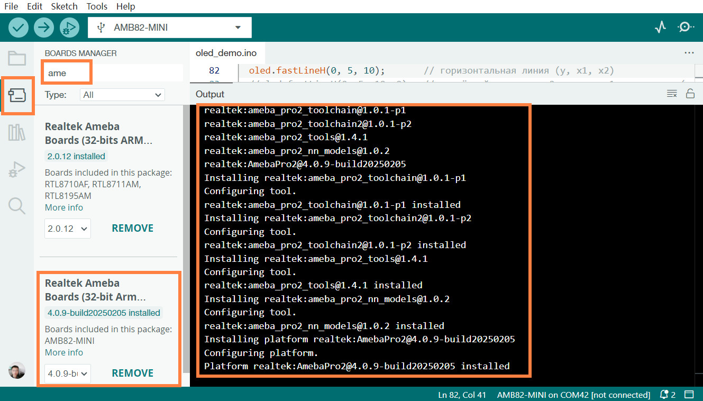Open the Sketchbook folder icon in sidebar
703x401 pixels.
[17, 58]
